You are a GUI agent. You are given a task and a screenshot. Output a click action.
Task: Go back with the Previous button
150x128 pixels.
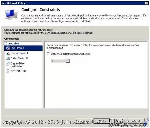click(x=84, y=121)
